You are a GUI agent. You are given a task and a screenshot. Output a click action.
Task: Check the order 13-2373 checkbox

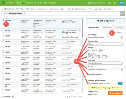tap(3, 36)
